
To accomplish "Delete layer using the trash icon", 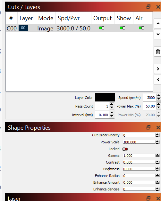I will [158, 52].
